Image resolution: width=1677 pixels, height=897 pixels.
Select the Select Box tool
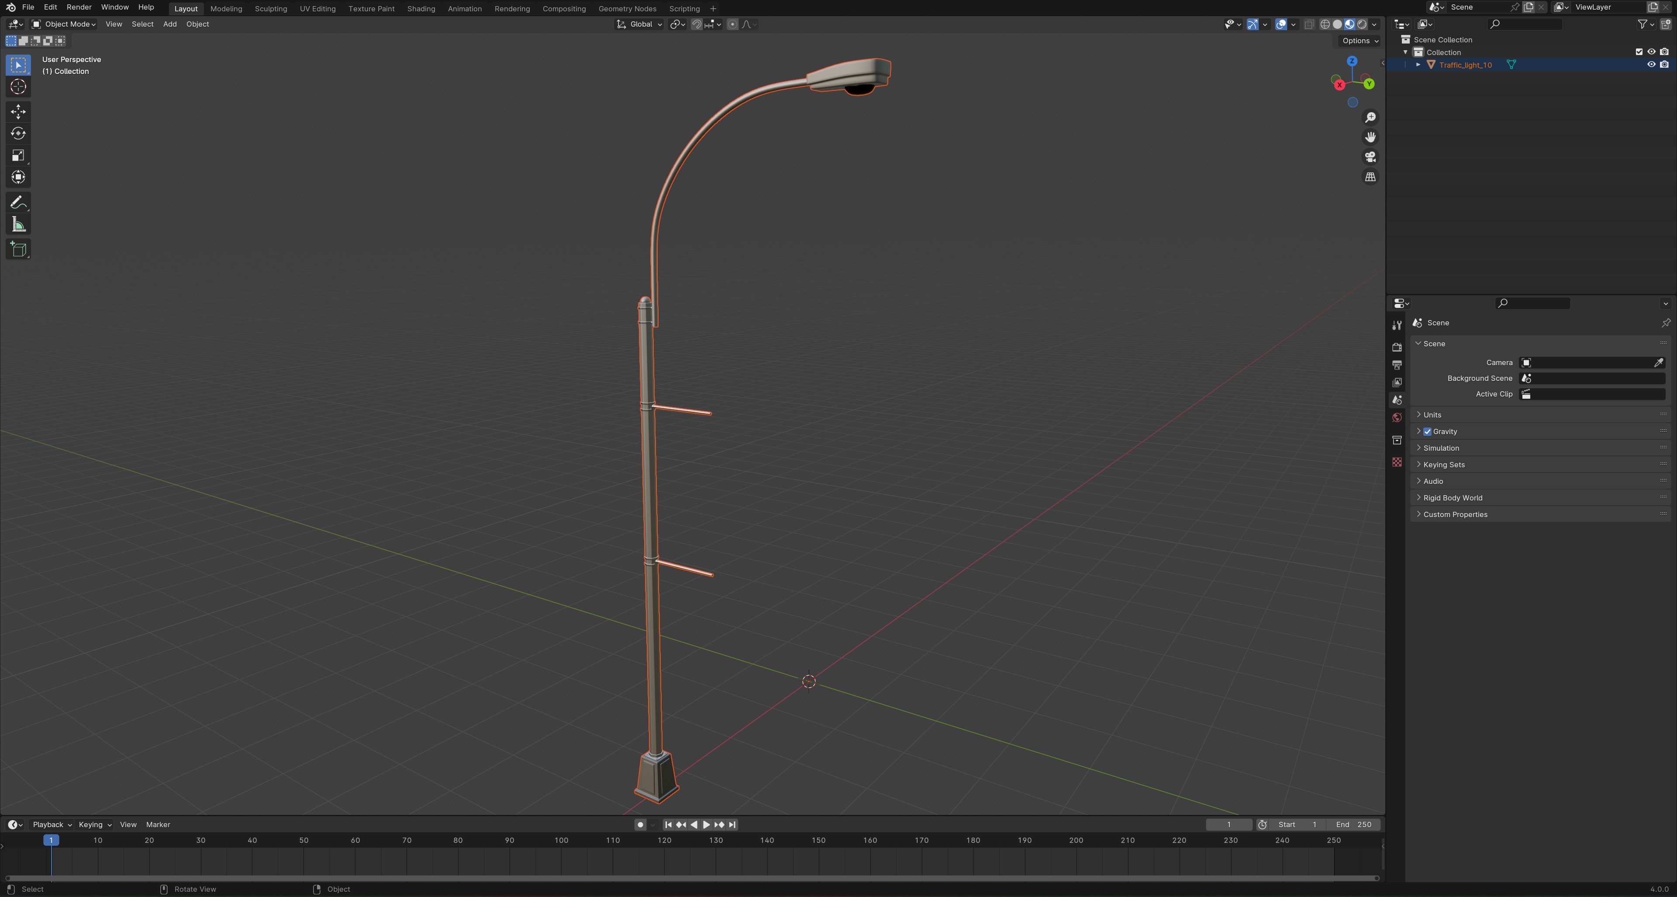[18, 65]
